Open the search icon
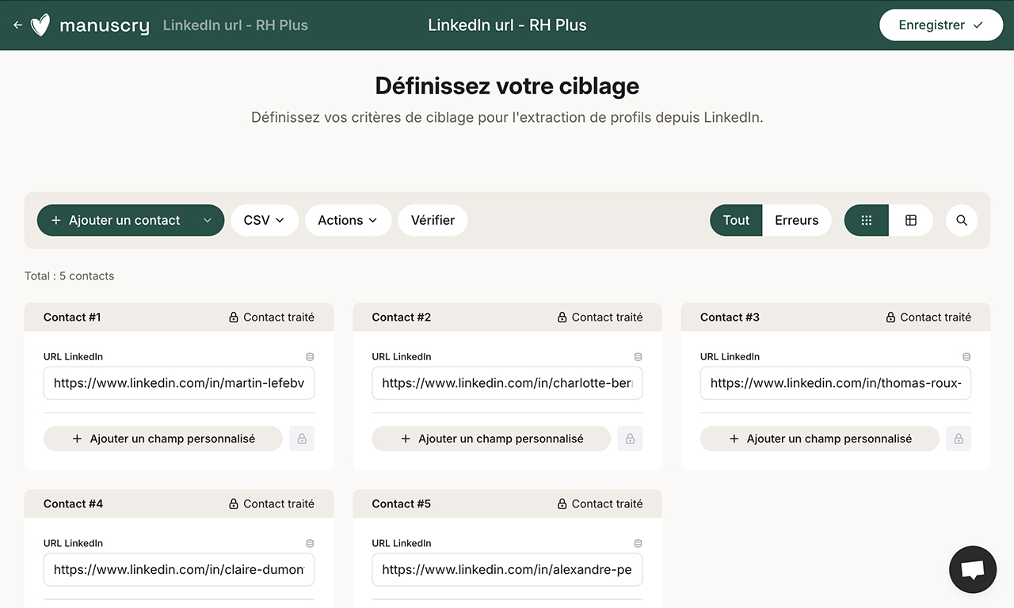The image size is (1014, 608). [961, 220]
